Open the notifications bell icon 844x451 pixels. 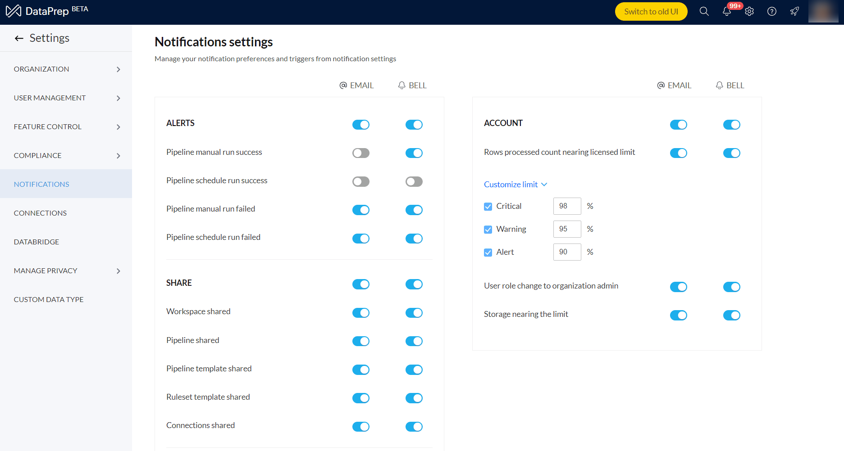coord(726,12)
